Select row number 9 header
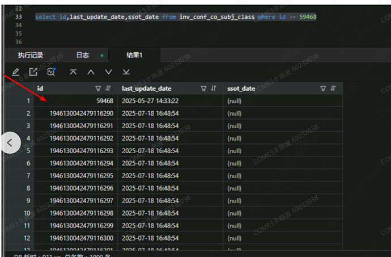The height and width of the screenshot is (257, 391). tap(19, 201)
